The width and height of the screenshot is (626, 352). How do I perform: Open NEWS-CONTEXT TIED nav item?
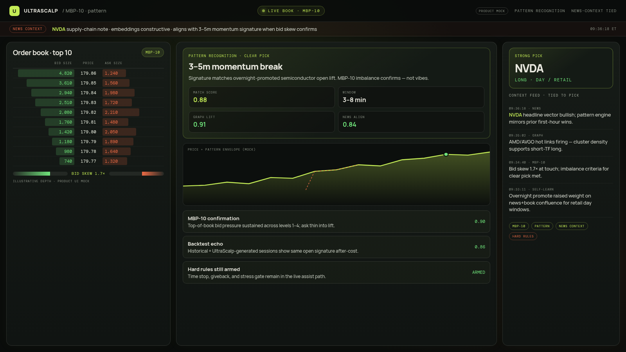(x=594, y=11)
